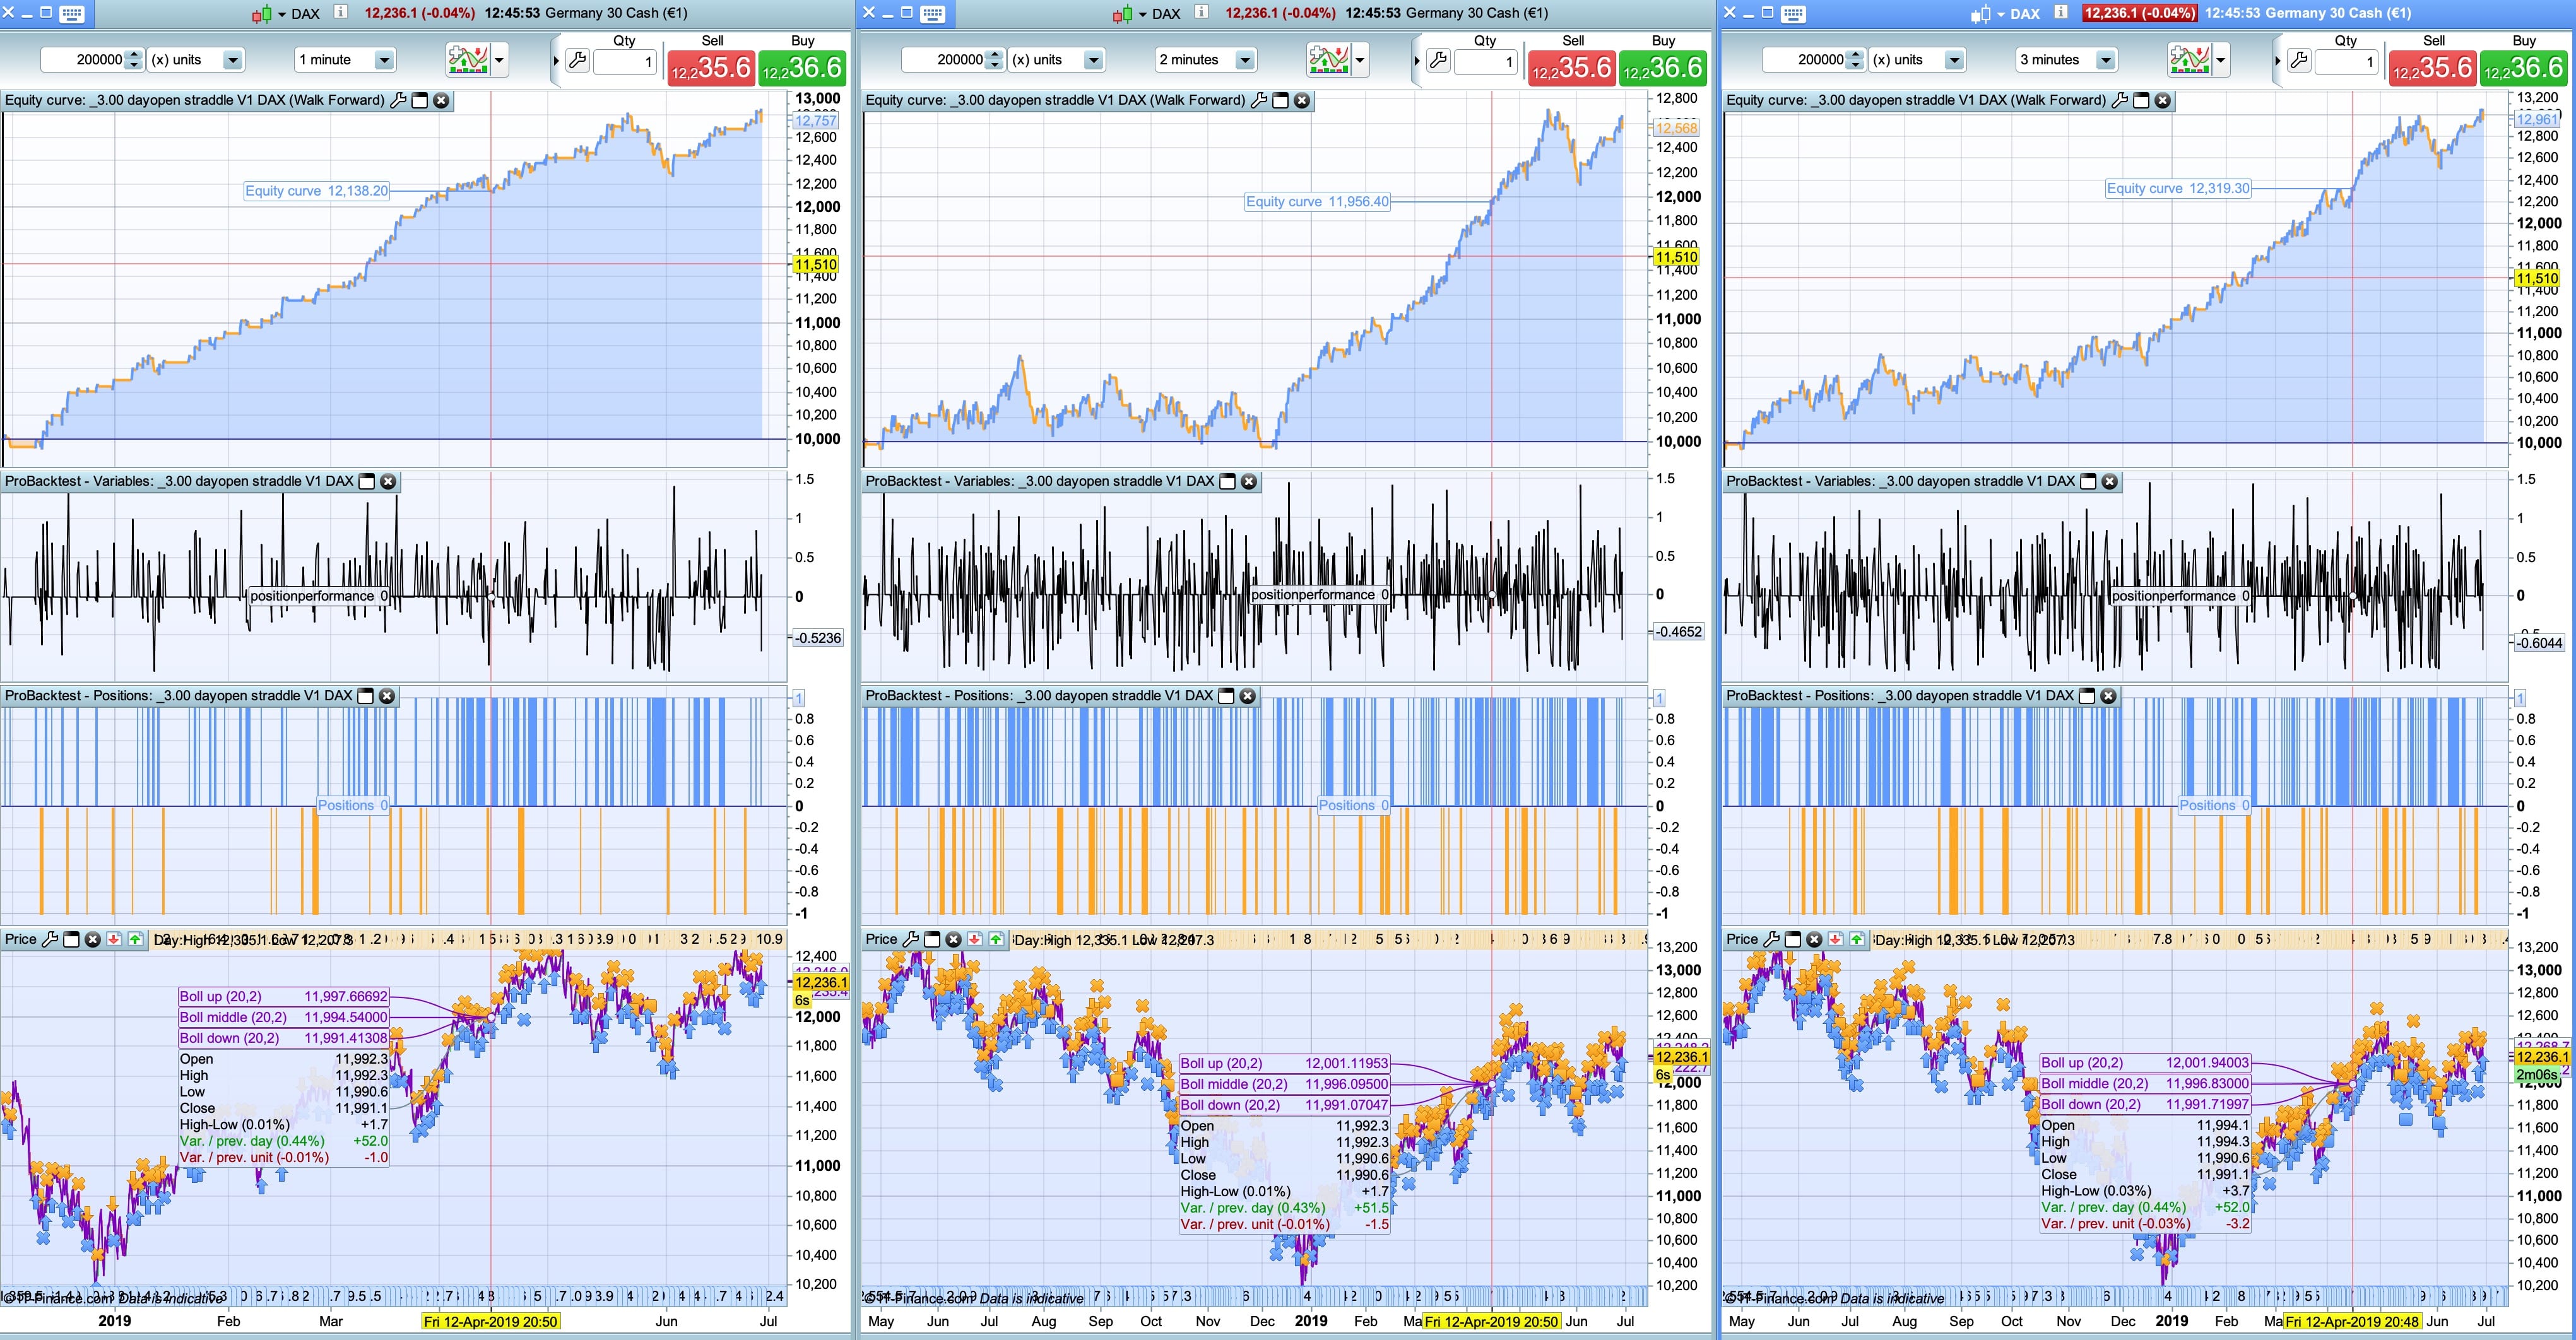Open the DAX chart style arrow menu in the right window
Image resolution: width=2576 pixels, height=1340 pixels.
coord(2001,14)
